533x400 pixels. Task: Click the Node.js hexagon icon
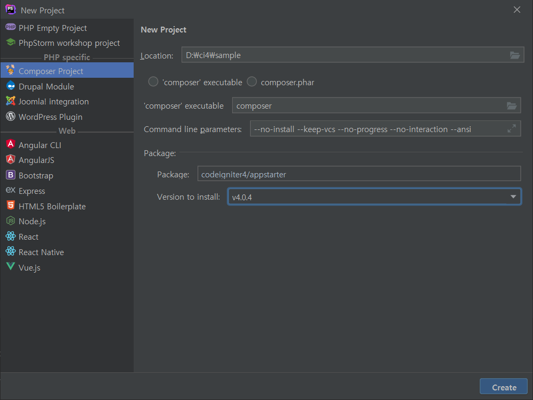(11, 221)
